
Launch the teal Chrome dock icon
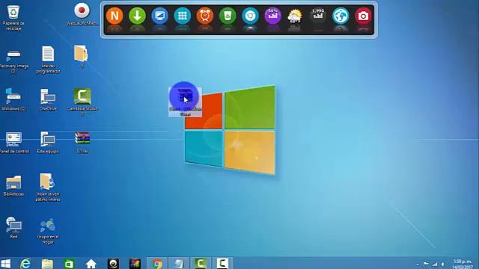click(x=250, y=16)
